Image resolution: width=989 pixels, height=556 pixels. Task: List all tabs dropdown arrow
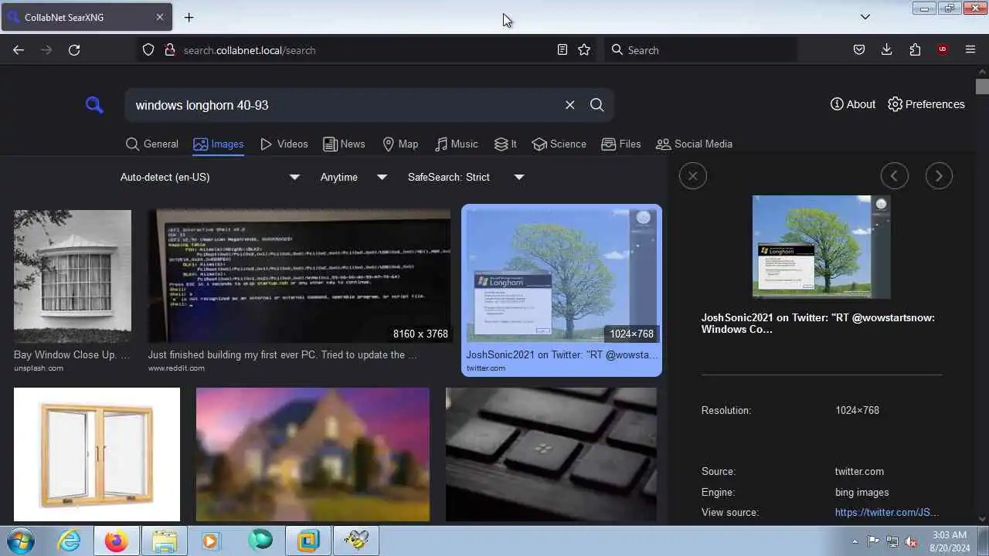865,17
